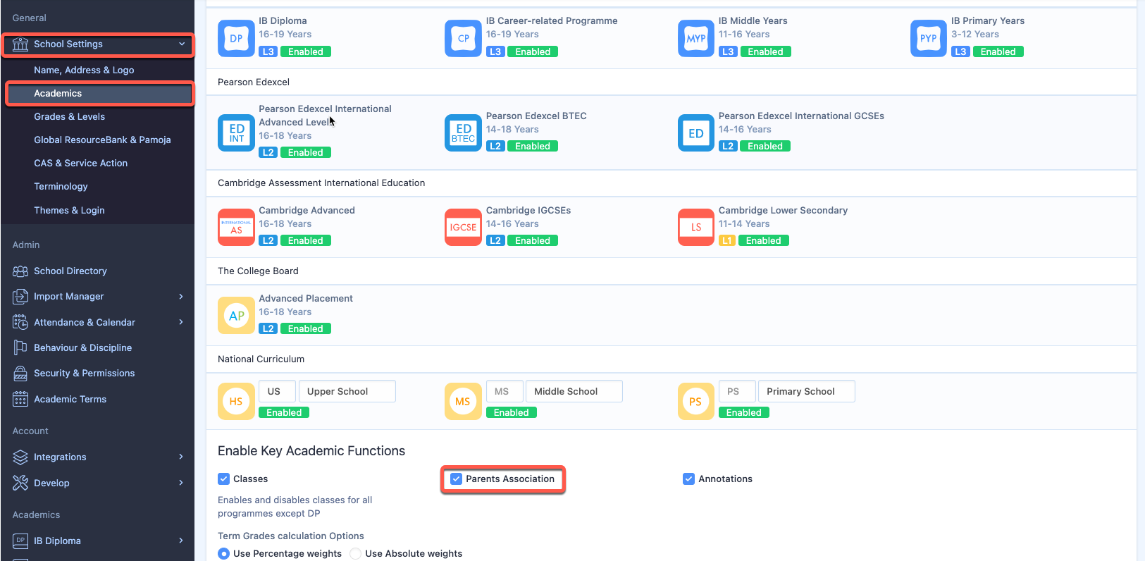Click the Cambridge Lower Secondary LS icon
The width and height of the screenshot is (1145, 561).
[x=696, y=228]
